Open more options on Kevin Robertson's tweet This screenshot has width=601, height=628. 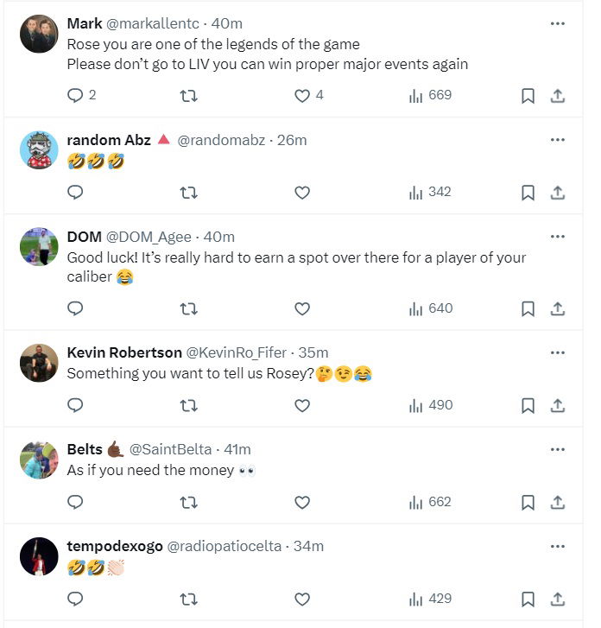point(557,352)
